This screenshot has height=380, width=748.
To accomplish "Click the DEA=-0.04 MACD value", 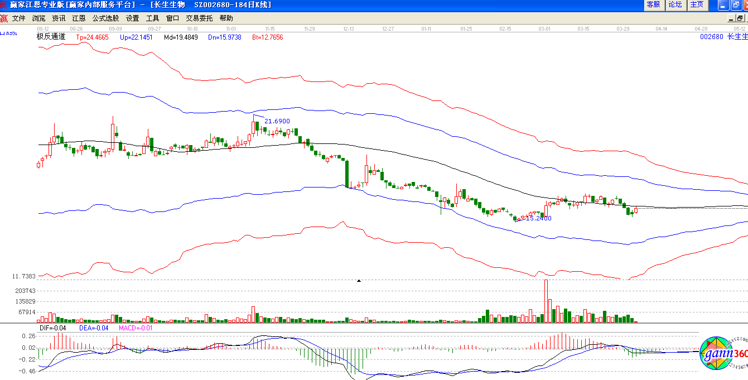I will click(93, 328).
